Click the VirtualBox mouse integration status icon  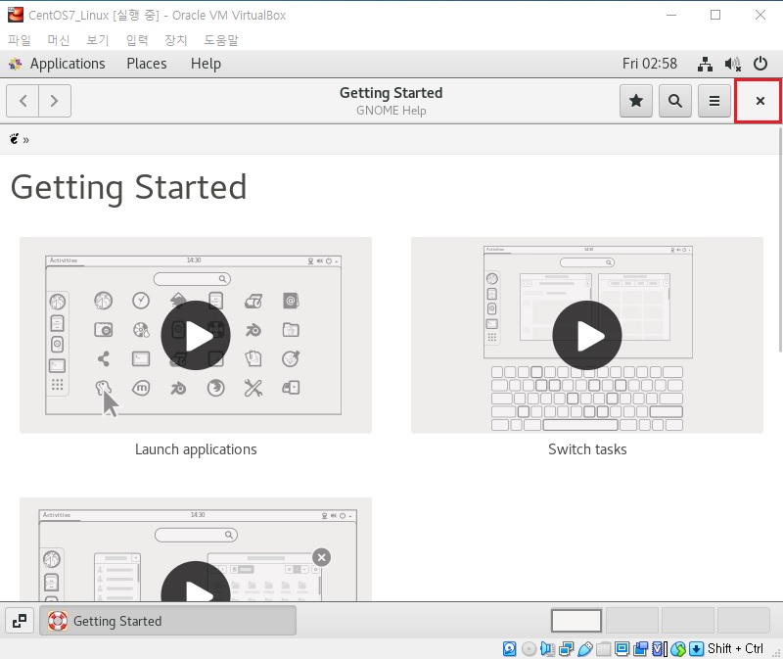click(x=677, y=648)
